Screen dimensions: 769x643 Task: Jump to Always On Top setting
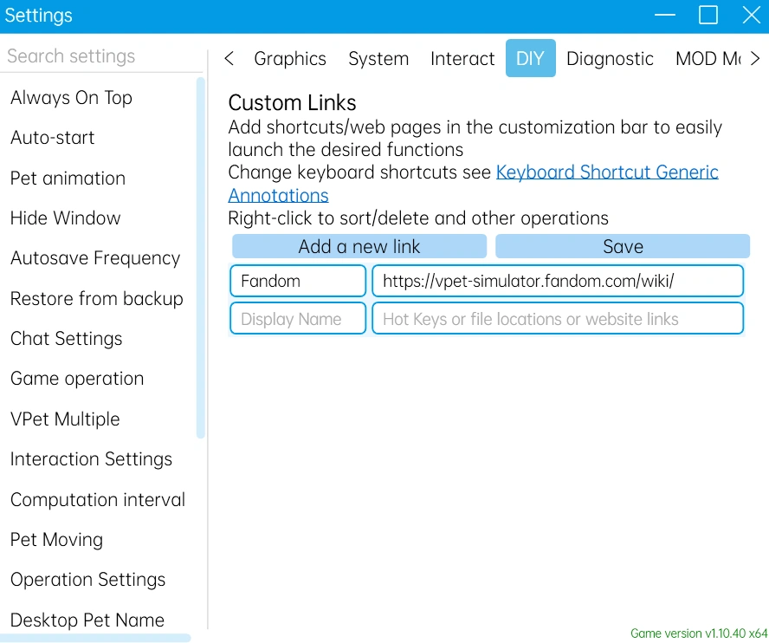71,98
